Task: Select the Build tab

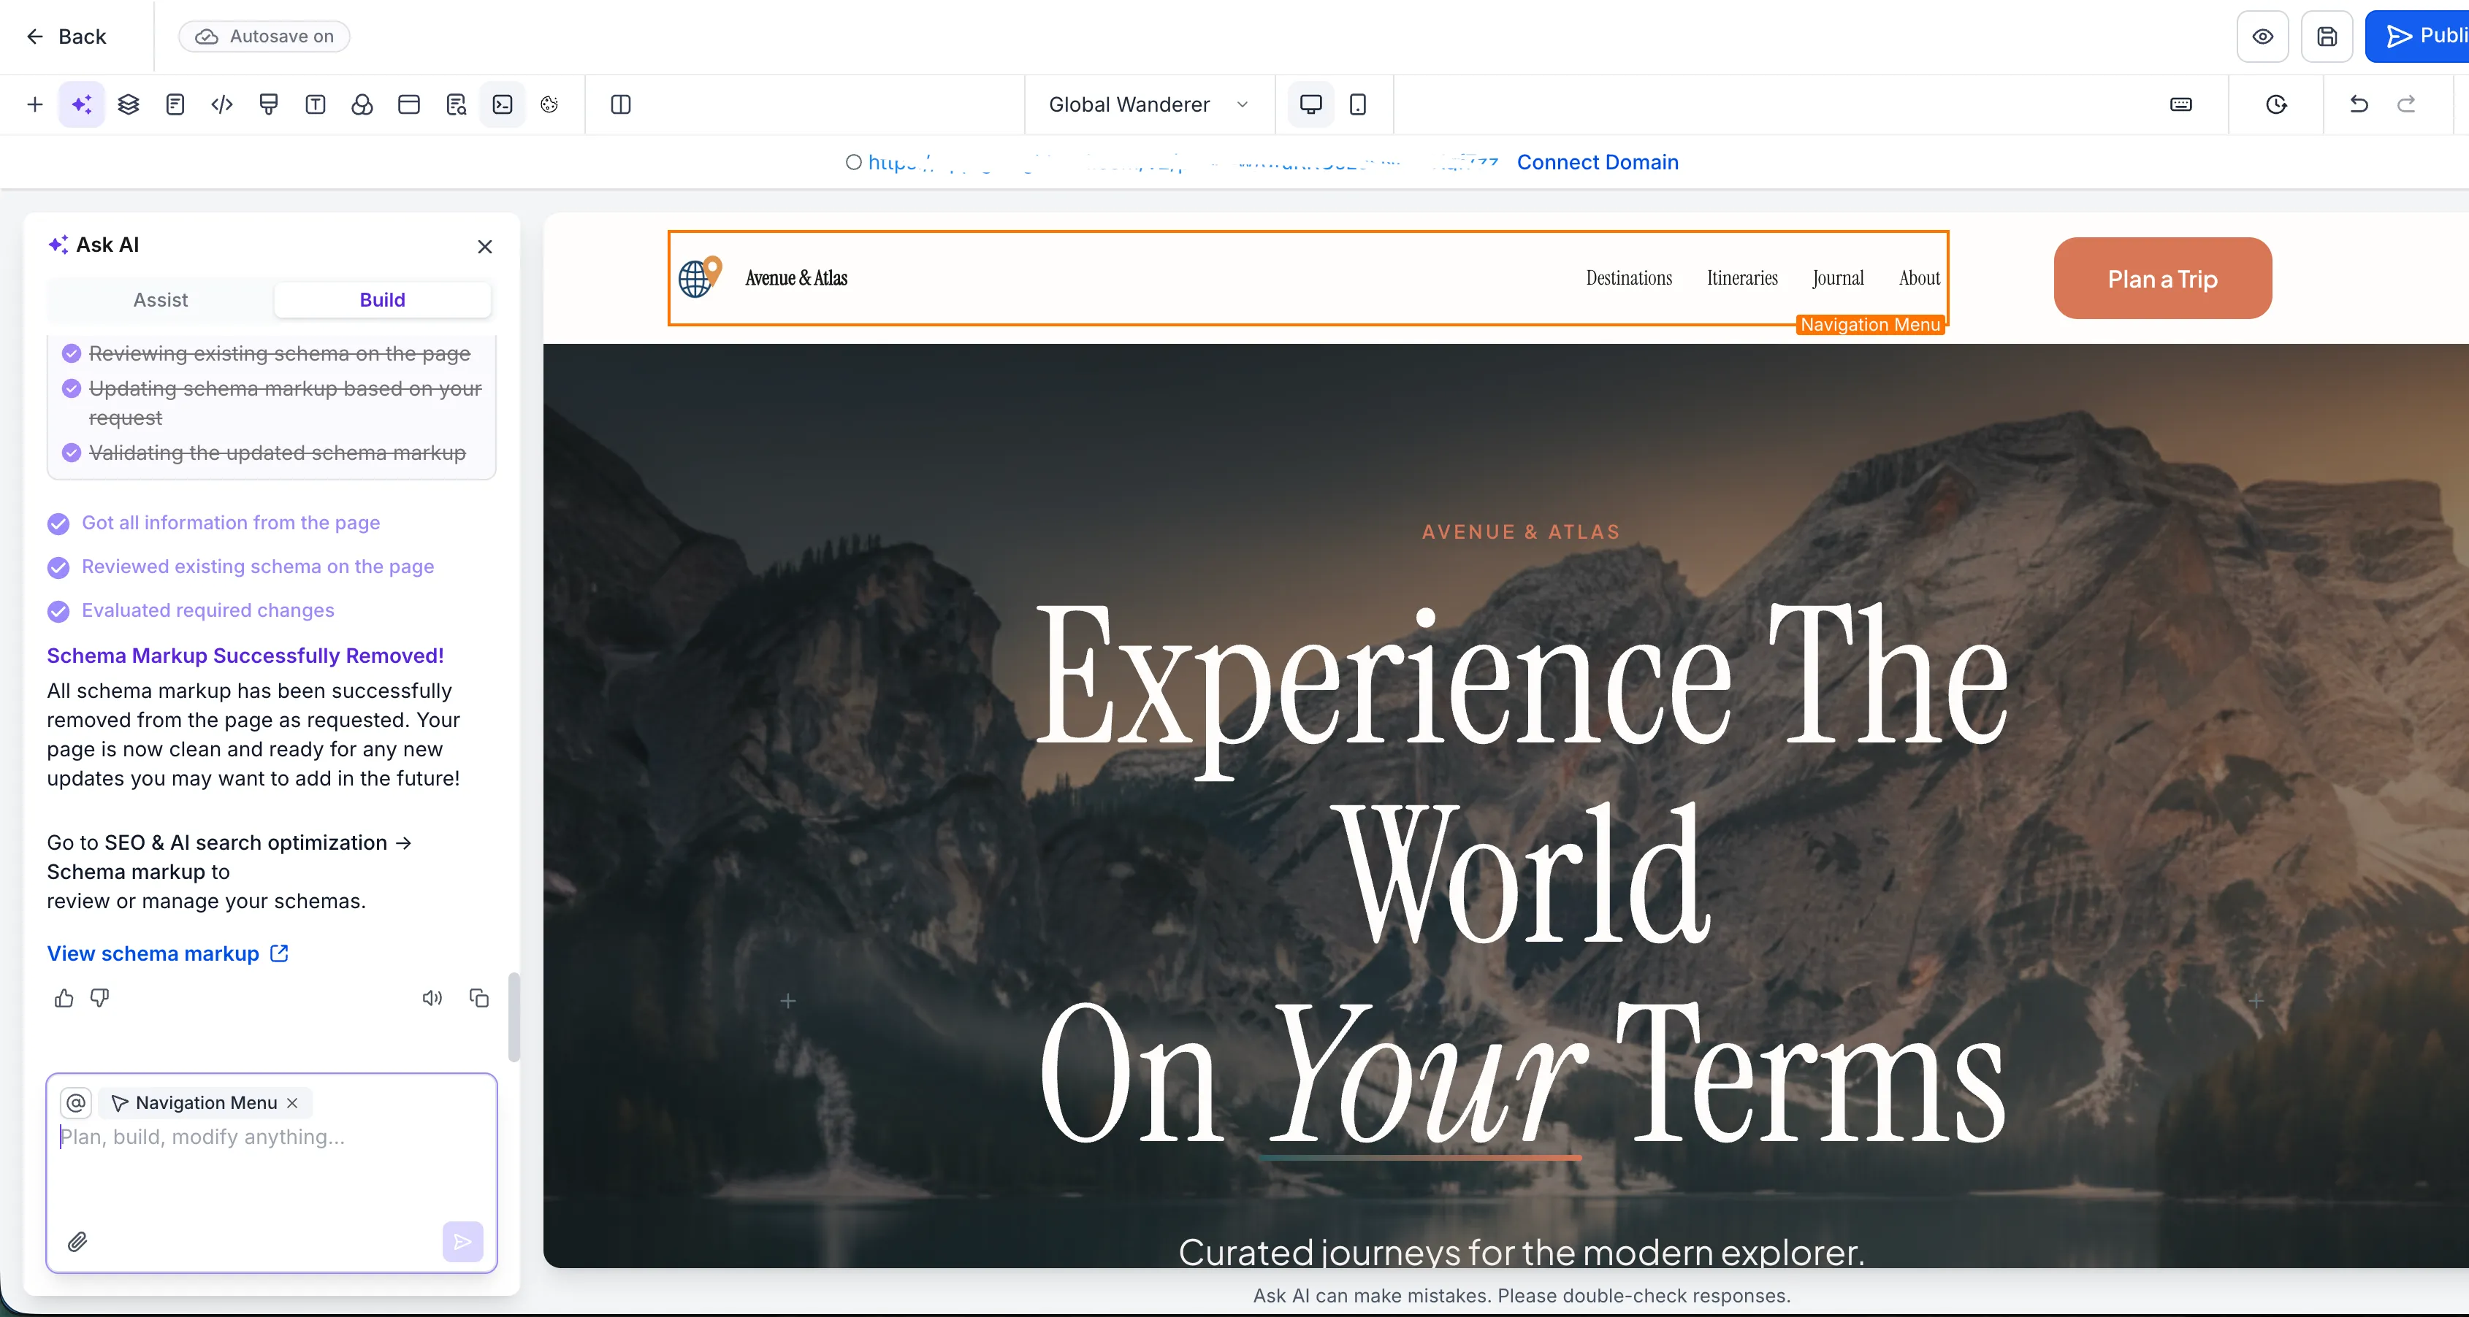Action: tap(381, 300)
